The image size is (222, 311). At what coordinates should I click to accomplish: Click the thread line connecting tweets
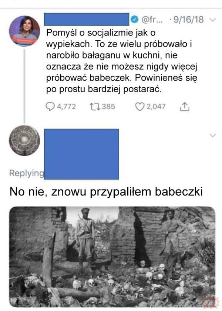pyautogui.click(x=24, y=86)
